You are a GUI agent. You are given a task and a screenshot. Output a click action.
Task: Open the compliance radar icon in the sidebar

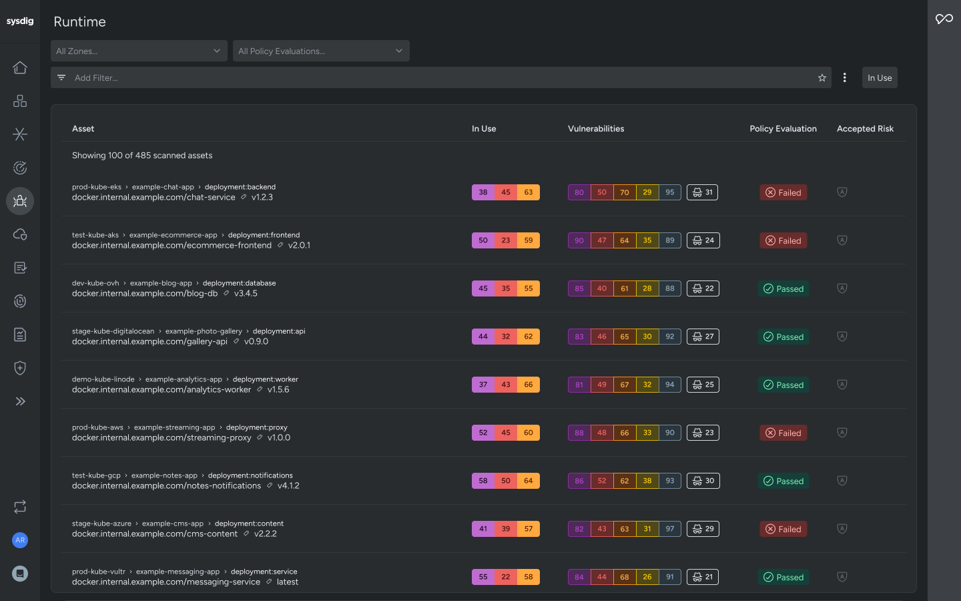(20, 168)
